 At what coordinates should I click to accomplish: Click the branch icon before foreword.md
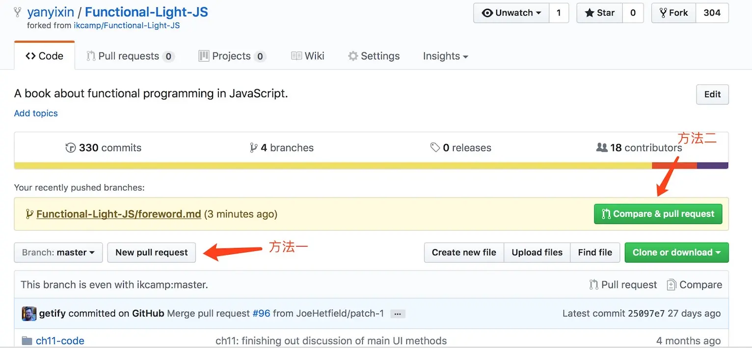(x=29, y=214)
